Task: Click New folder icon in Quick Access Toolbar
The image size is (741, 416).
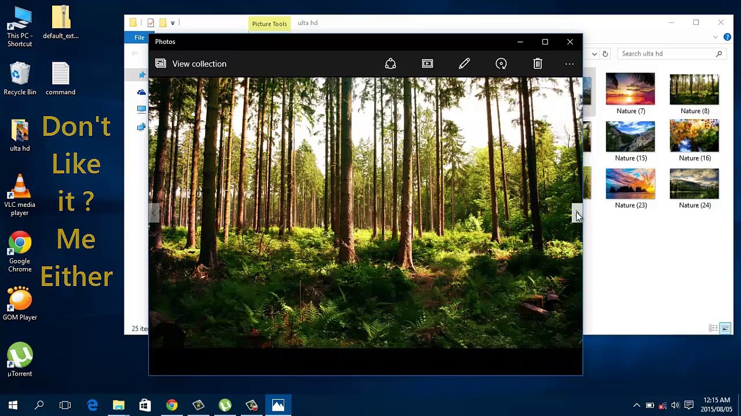Action: (x=163, y=23)
